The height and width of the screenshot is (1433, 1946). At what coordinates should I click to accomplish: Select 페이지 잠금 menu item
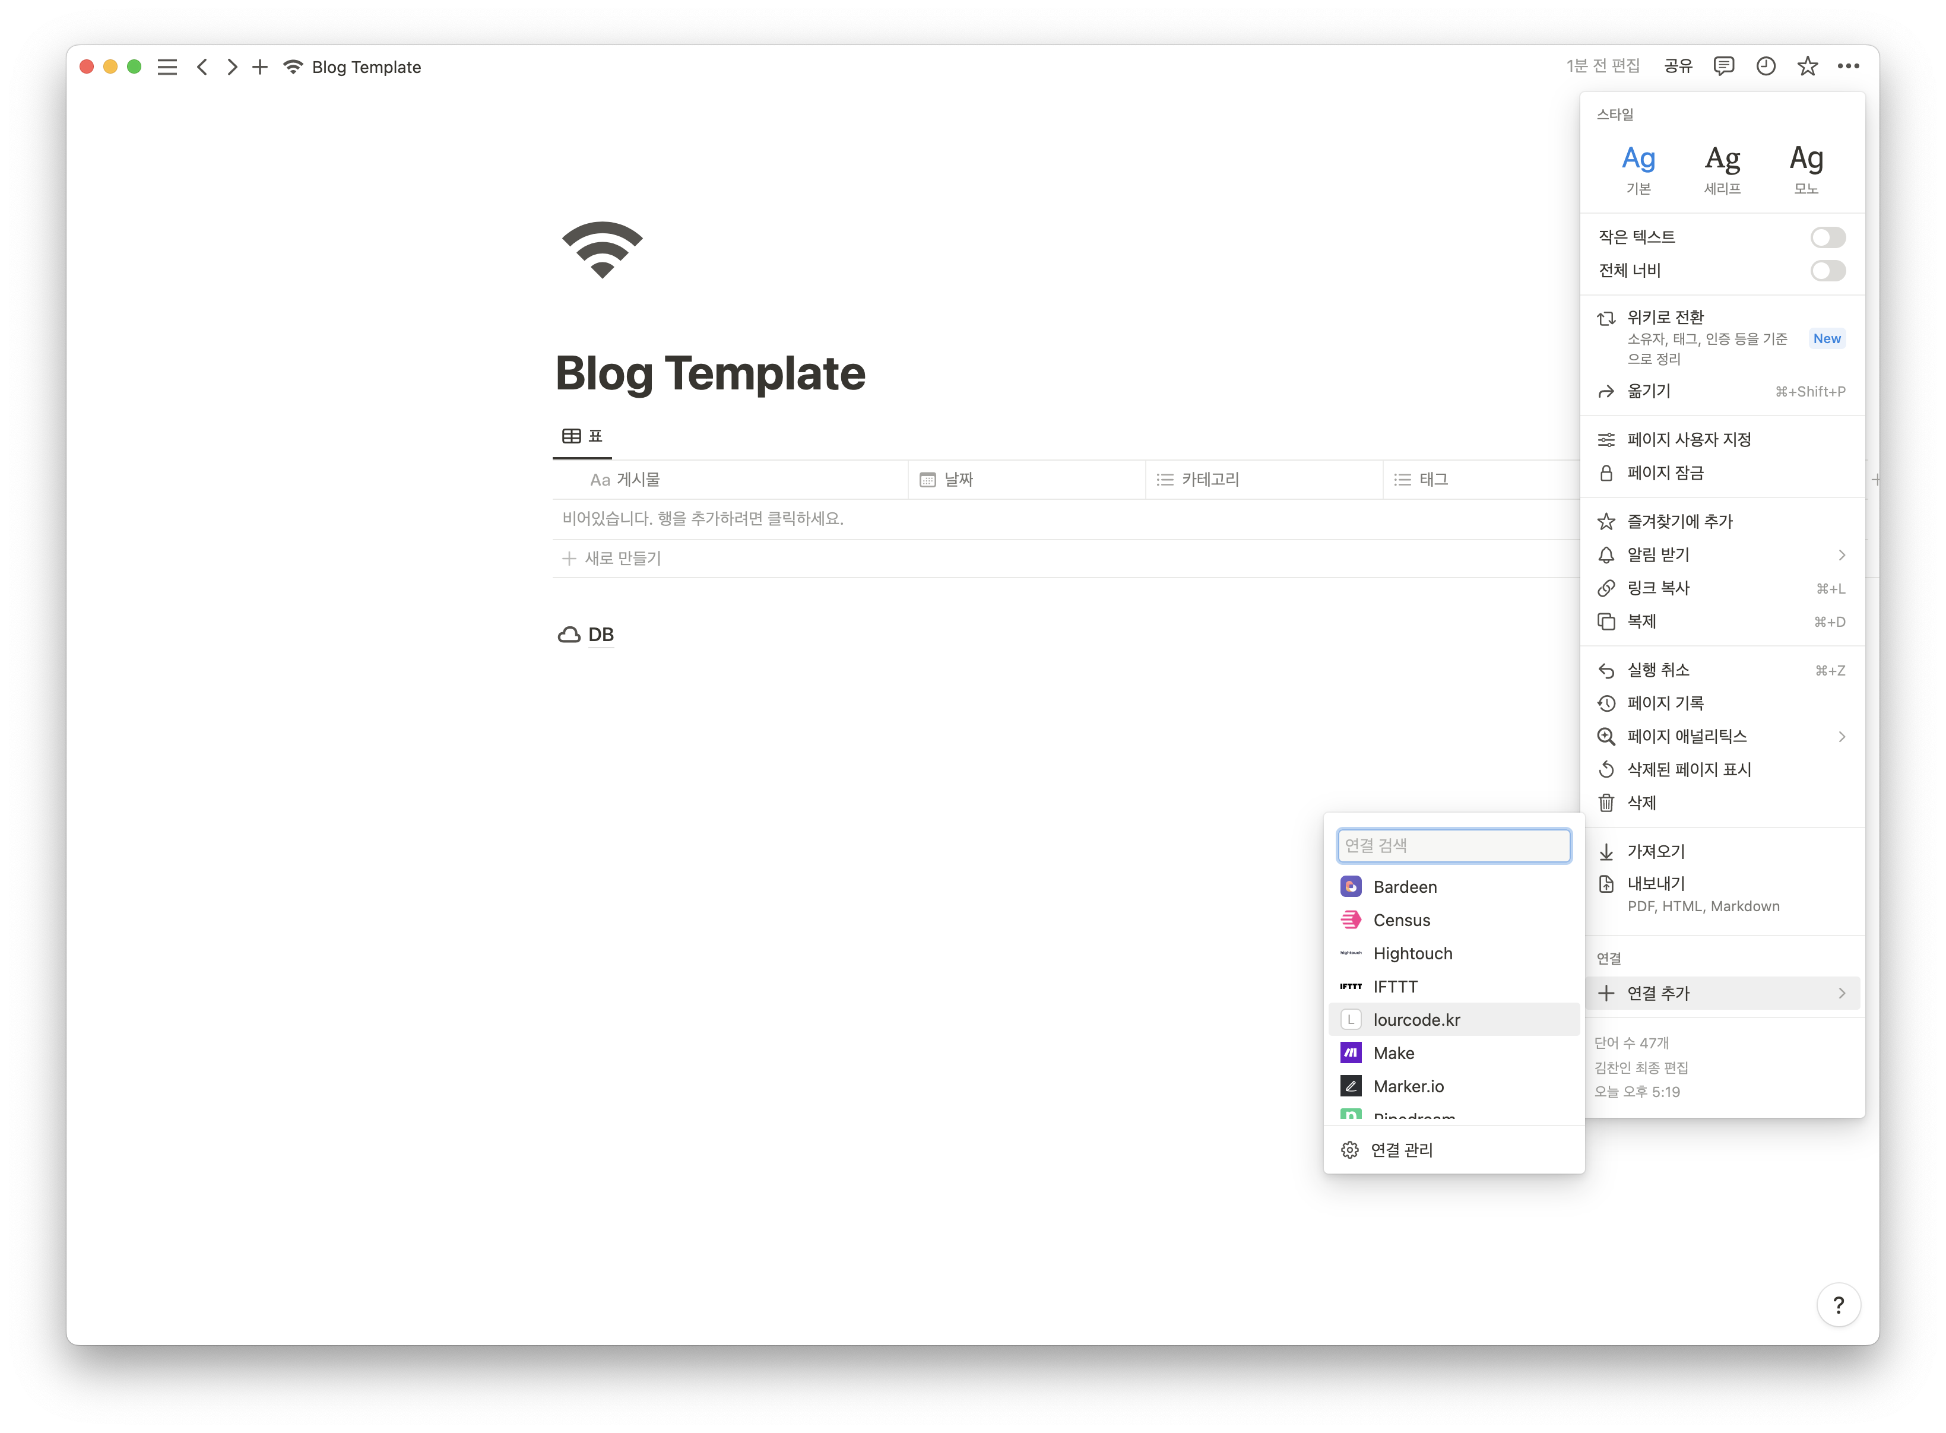[x=1665, y=473]
